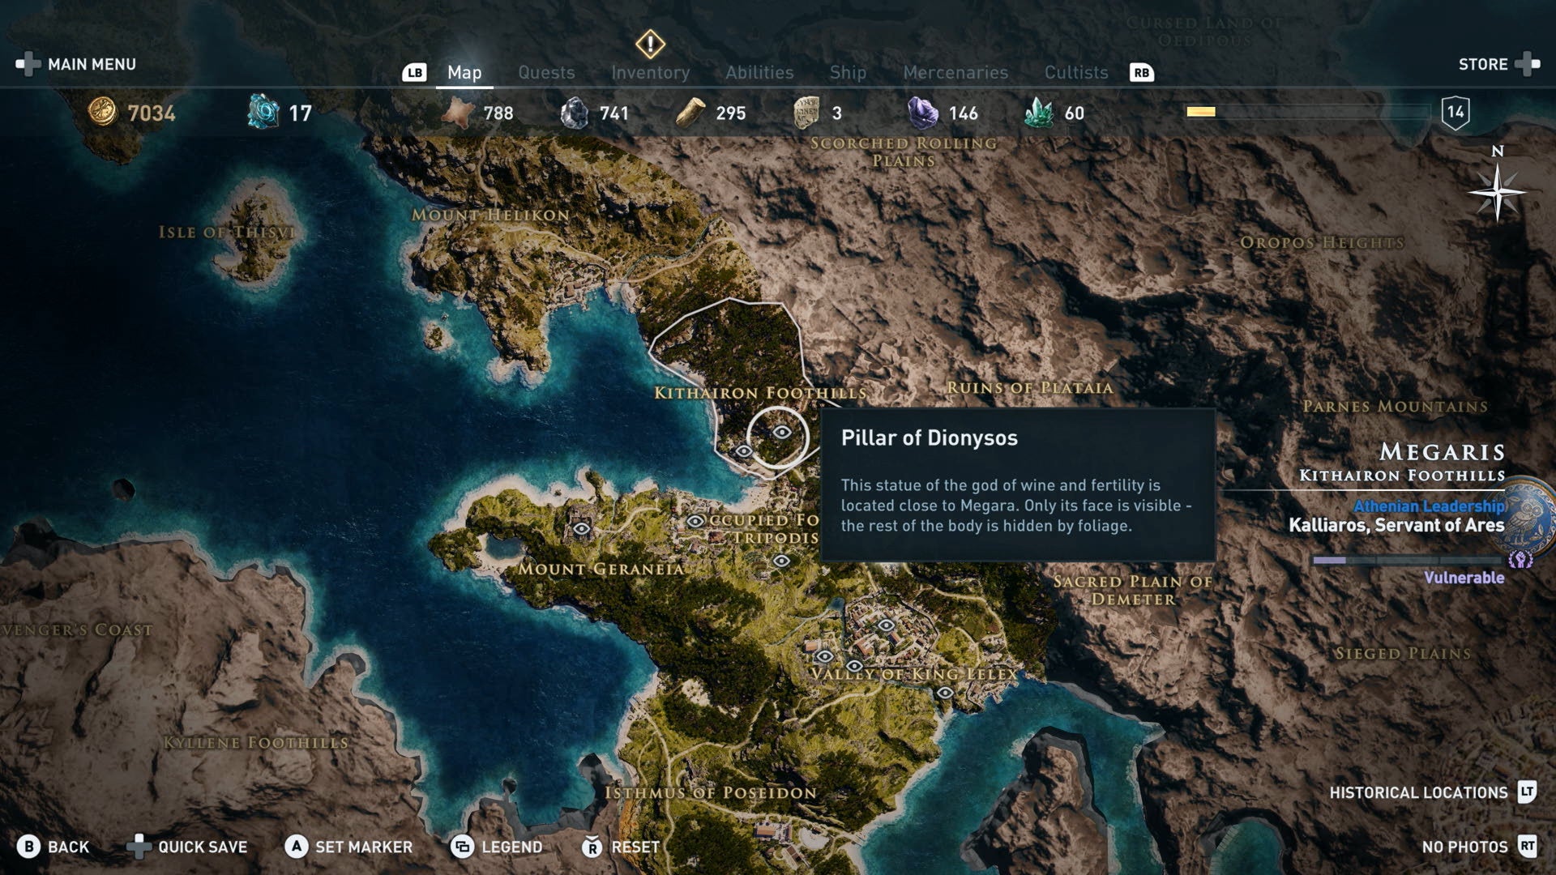The height and width of the screenshot is (875, 1556).
Task: Open the Main Menu
Action: click(76, 64)
